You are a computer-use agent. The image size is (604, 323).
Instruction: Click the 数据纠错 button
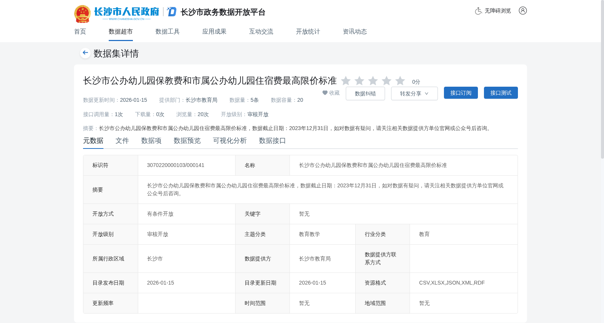tap(365, 93)
